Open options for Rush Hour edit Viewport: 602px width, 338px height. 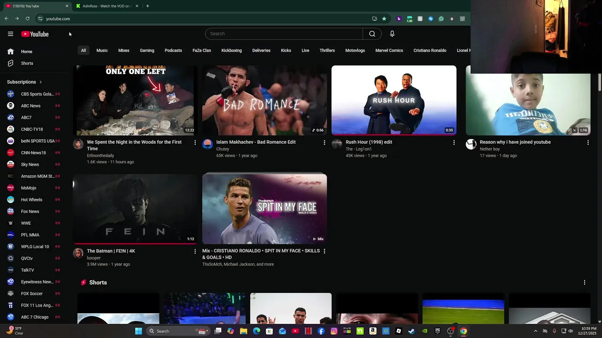click(x=454, y=142)
